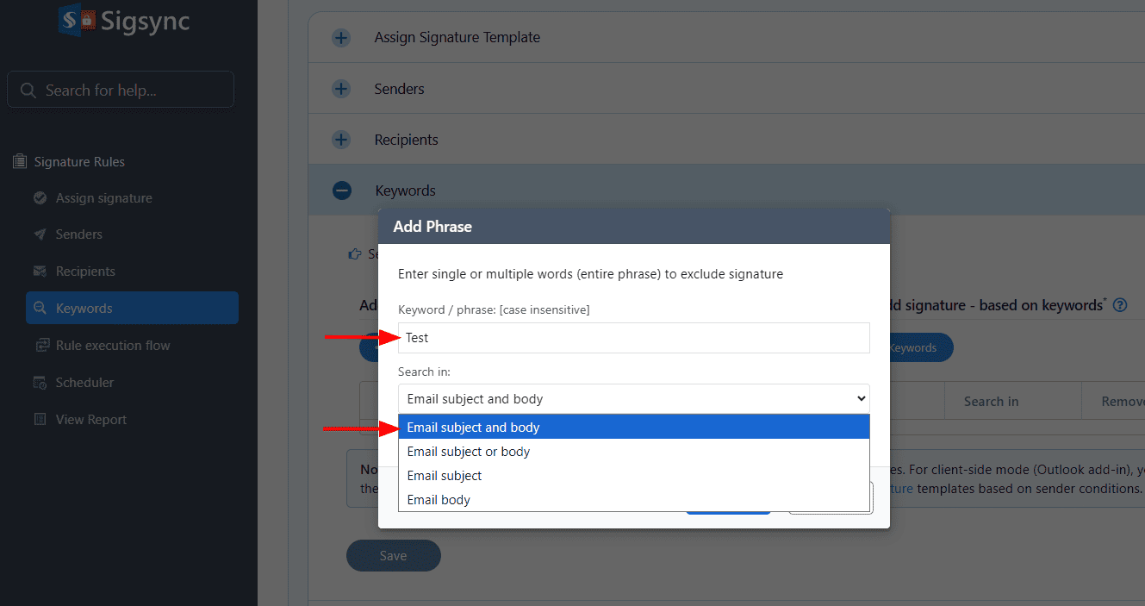Expand the Recipients accordion section
The height and width of the screenshot is (606, 1145).
[342, 140]
